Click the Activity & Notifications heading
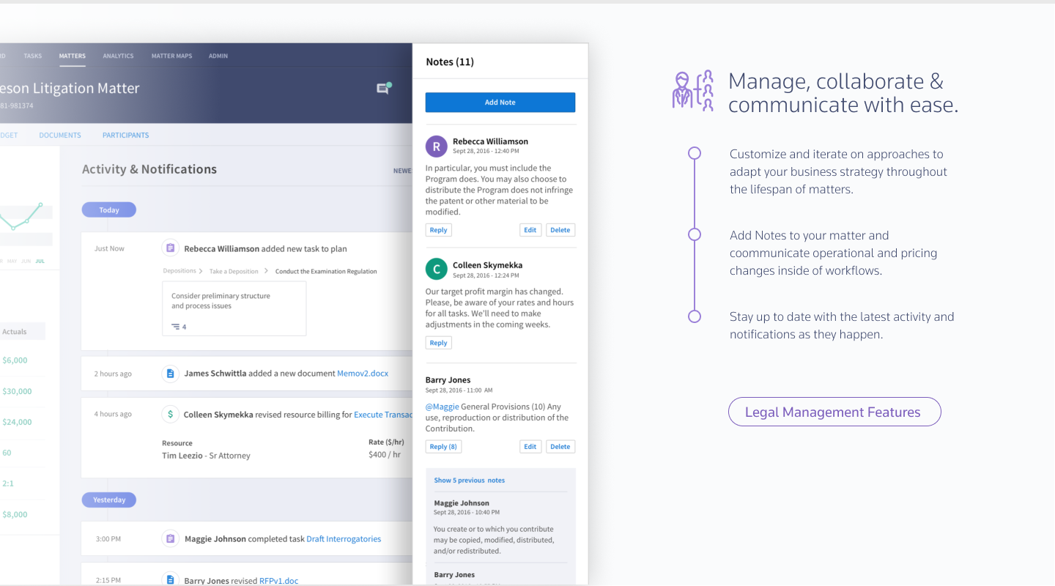The height and width of the screenshot is (586, 1055). coord(149,169)
